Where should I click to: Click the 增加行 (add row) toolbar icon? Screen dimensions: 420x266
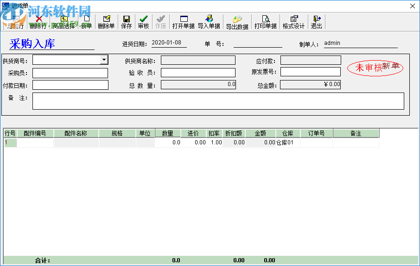click(x=16, y=19)
